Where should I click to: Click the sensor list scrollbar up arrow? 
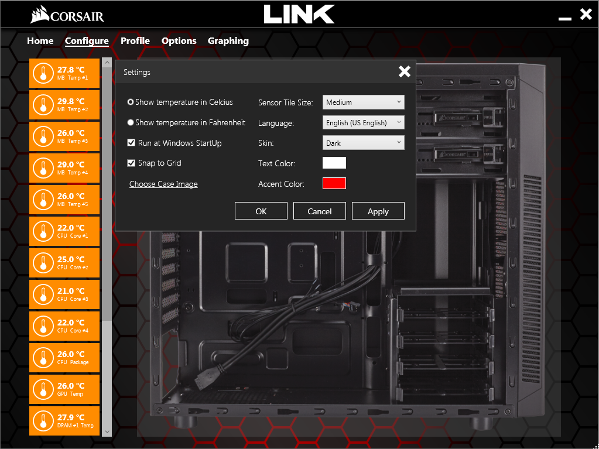point(107,62)
